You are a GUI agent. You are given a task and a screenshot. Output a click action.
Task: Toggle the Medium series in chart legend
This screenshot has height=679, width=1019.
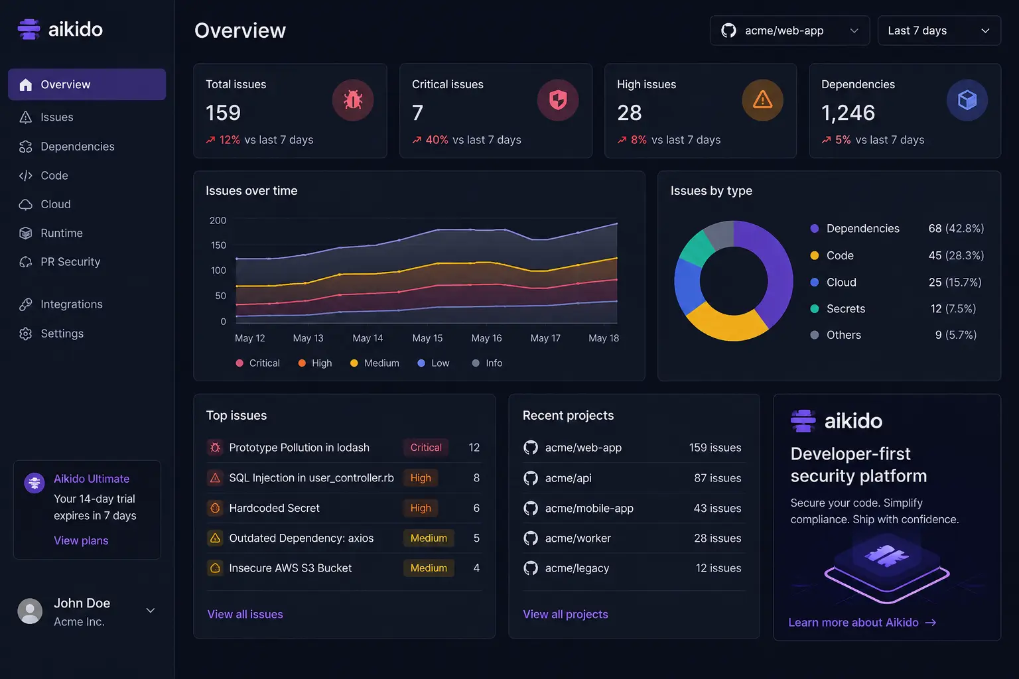point(375,363)
